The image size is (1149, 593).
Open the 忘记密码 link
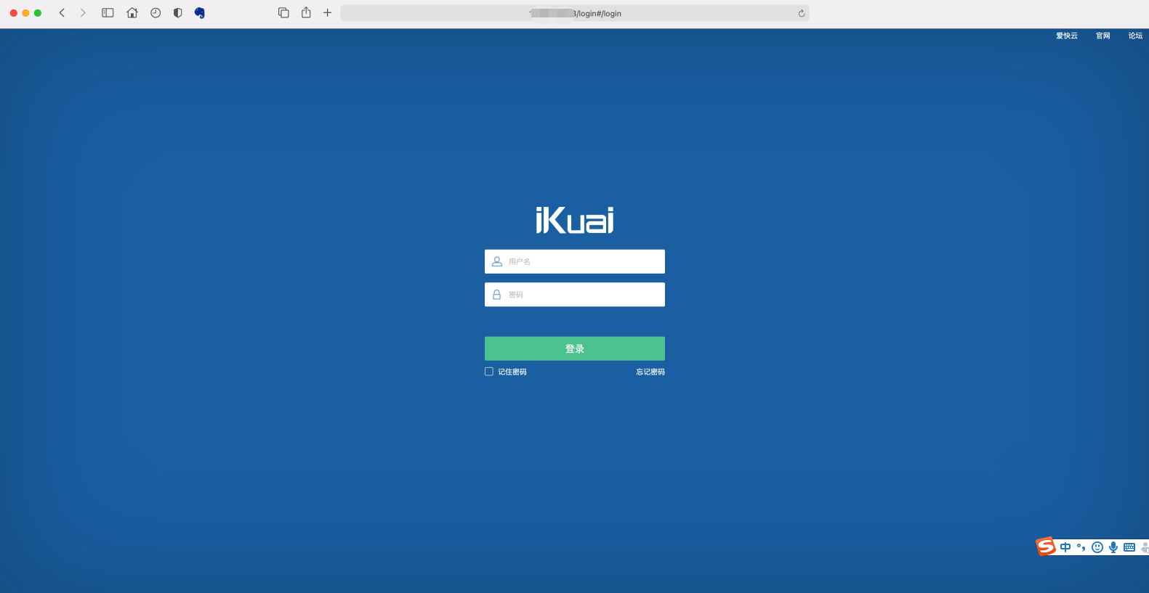(650, 372)
